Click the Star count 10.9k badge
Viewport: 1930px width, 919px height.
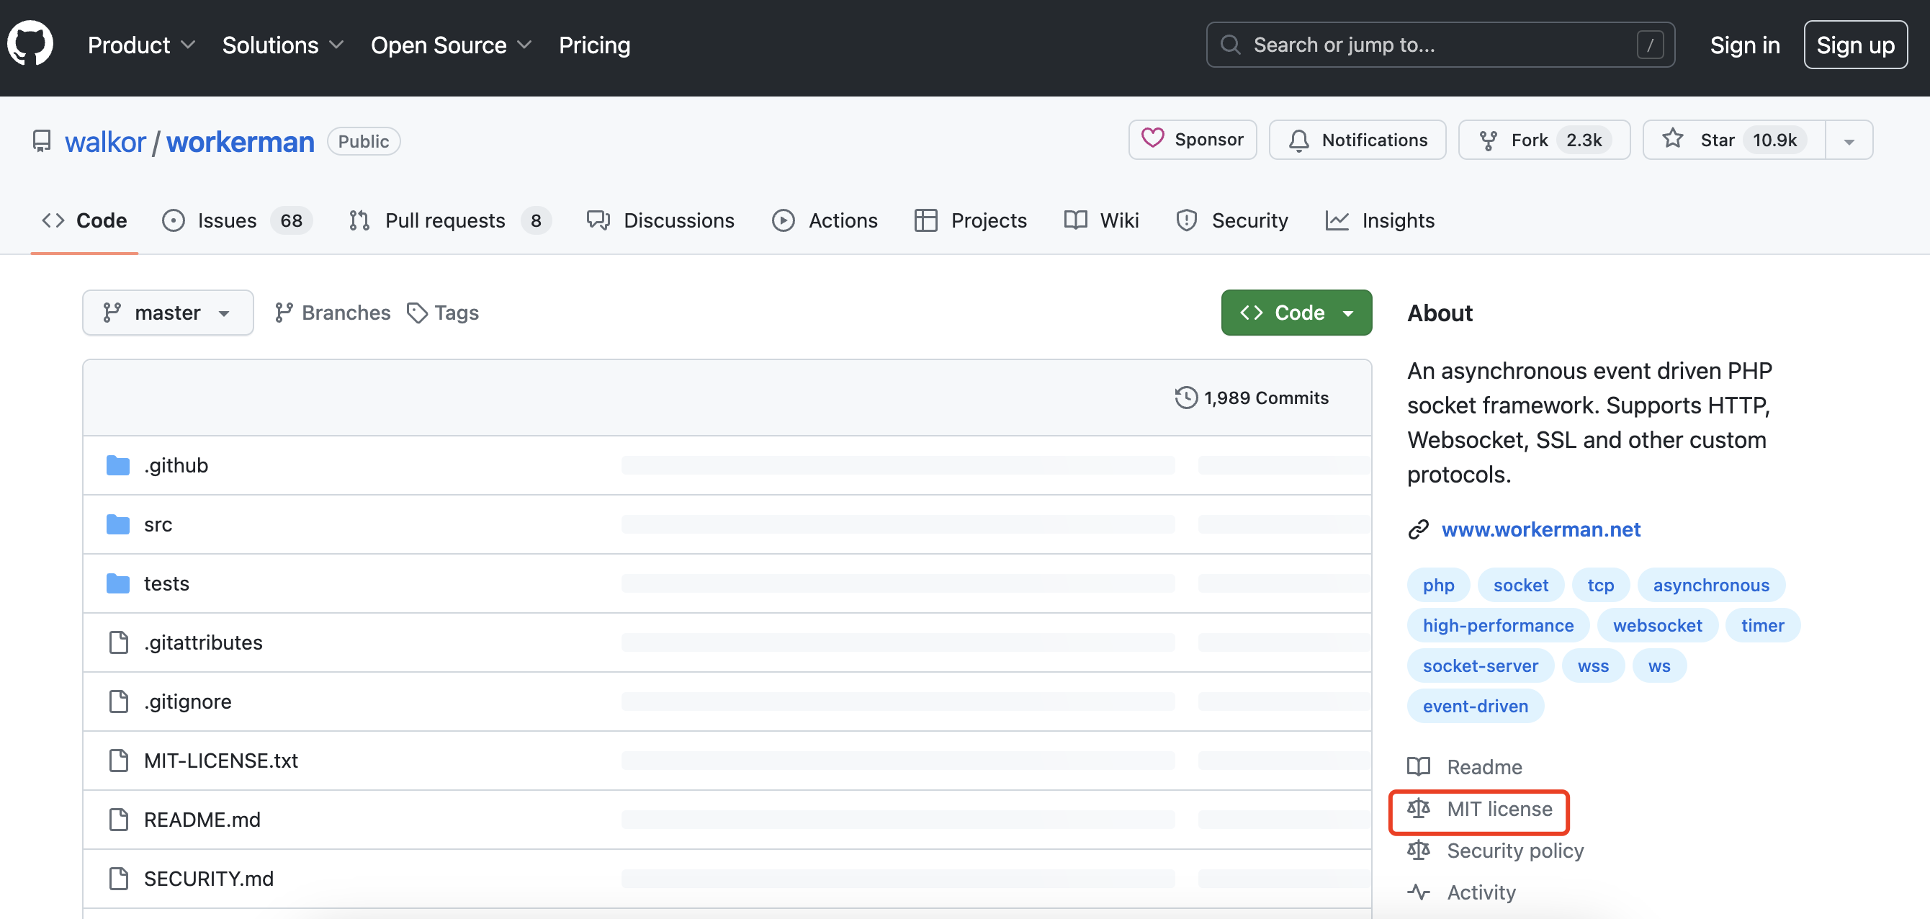click(x=1774, y=140)
